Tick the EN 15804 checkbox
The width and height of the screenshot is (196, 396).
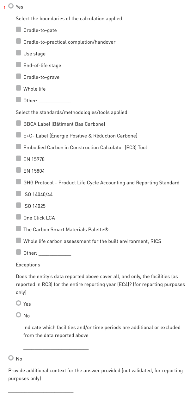[19, 171]
